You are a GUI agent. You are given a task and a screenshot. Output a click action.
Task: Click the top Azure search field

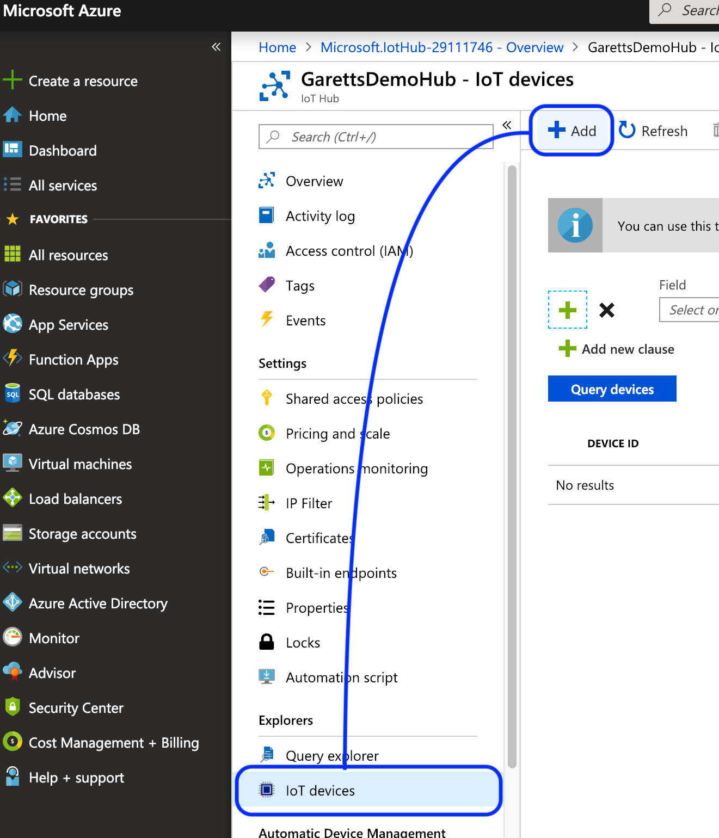point(685,11)
